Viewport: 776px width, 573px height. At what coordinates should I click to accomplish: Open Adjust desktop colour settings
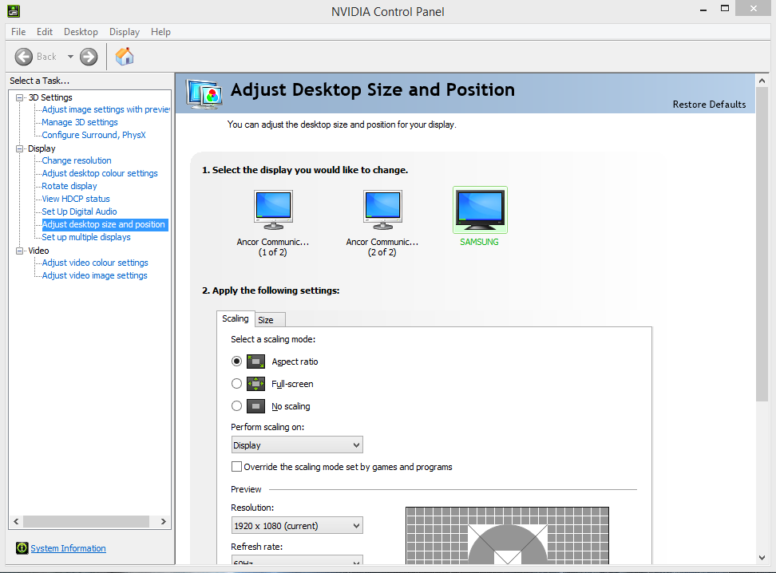click(100, 173)
